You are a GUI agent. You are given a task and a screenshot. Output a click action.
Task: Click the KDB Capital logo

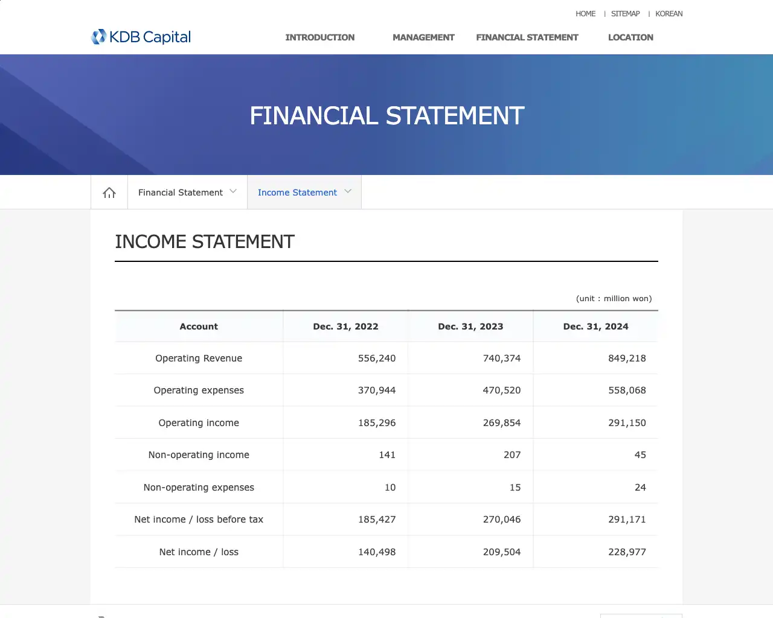140,37
